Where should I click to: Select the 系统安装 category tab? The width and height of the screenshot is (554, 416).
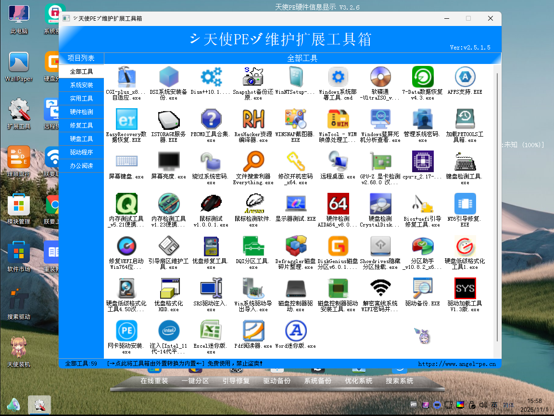point(81,85)
